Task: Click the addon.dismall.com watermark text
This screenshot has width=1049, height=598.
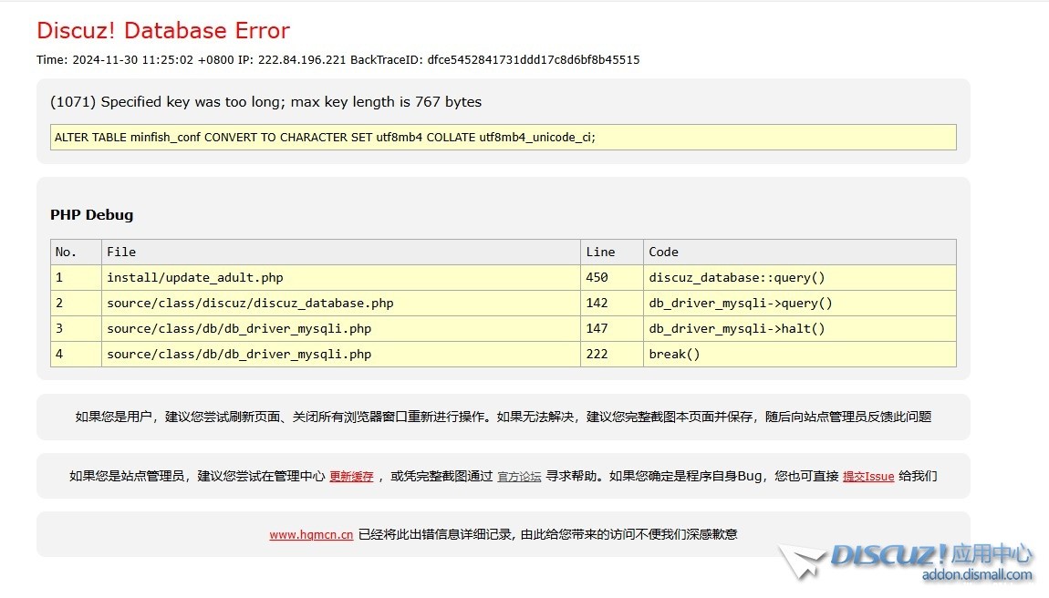Action: (x=976, y=575)
